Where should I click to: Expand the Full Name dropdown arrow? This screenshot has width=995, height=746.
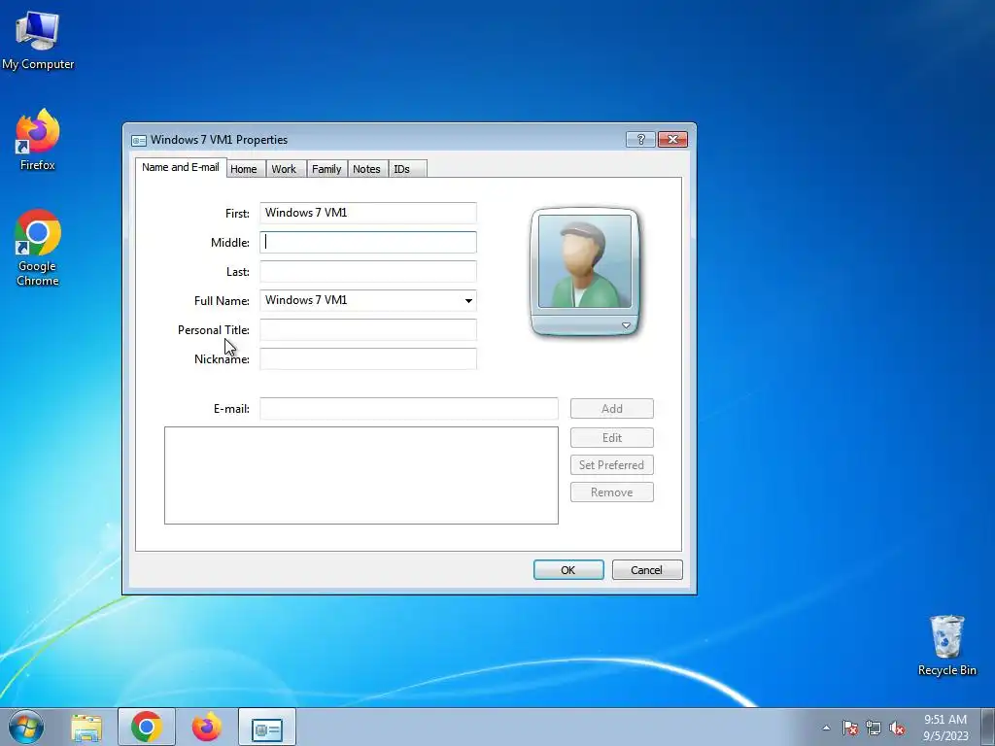pos(468,301)
